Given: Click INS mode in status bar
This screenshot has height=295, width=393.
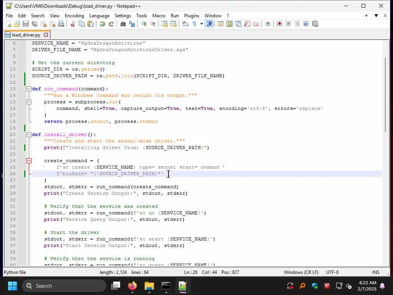Looking at the screenshot, I should pyautogui.click(x=375, y=272).
